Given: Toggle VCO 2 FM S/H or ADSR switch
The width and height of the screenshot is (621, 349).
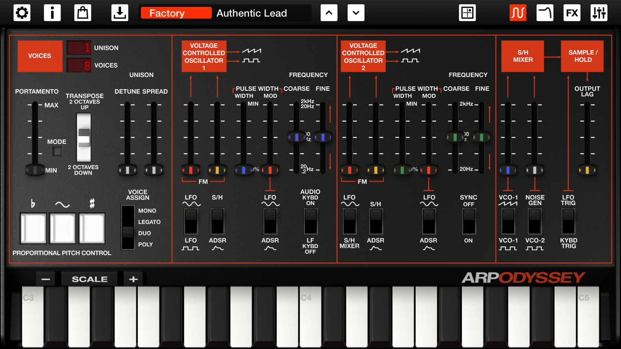Looking at the screenshot, I should coord(376,221).
